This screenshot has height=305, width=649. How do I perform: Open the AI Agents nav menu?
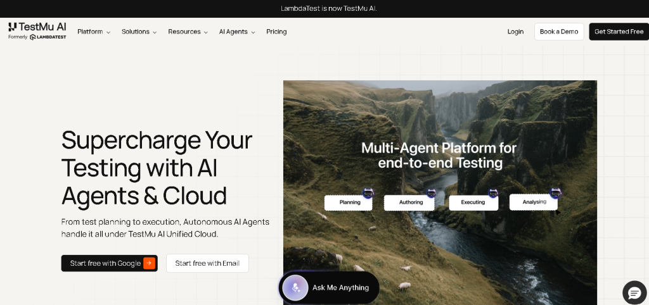pyautogui.click(x=237, y=32)
